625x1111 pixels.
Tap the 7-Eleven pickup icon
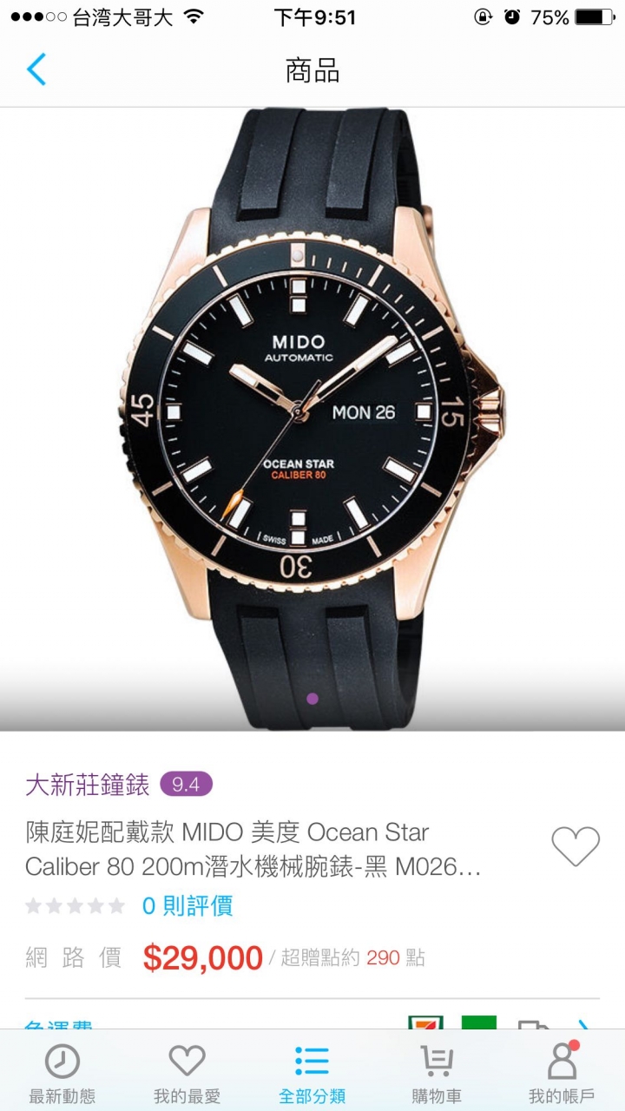tap(426, 1022)
